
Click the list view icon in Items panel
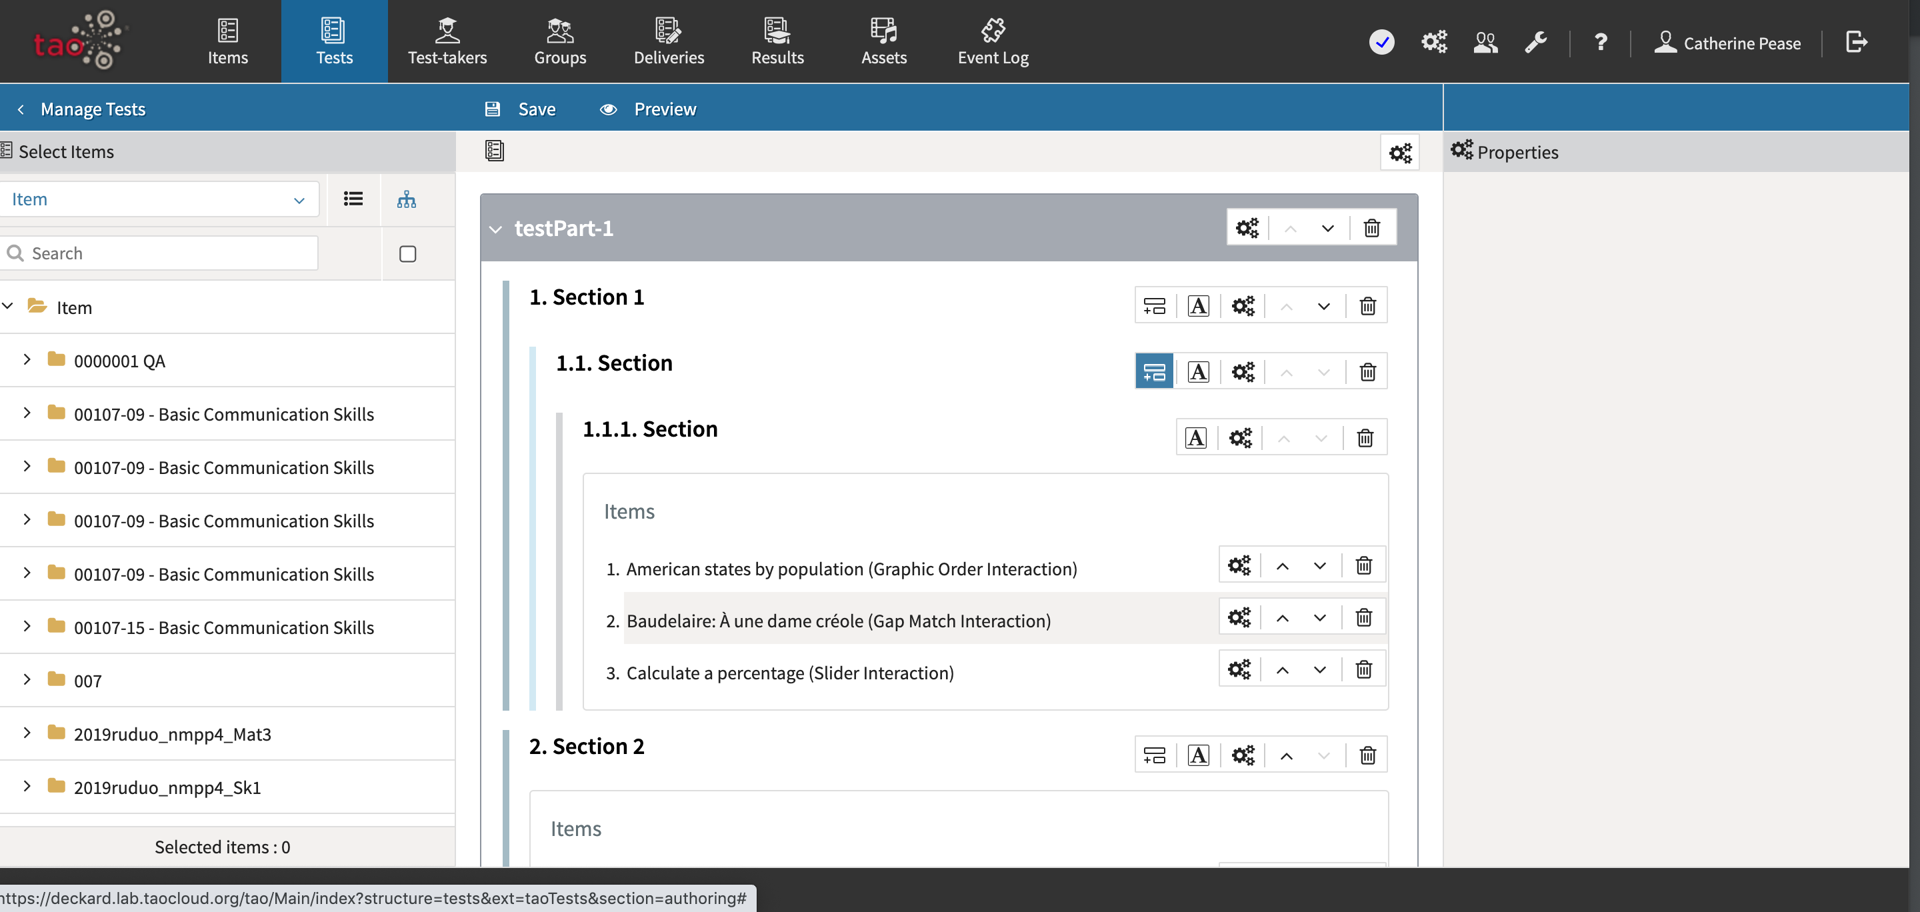(x=353, y=198)
